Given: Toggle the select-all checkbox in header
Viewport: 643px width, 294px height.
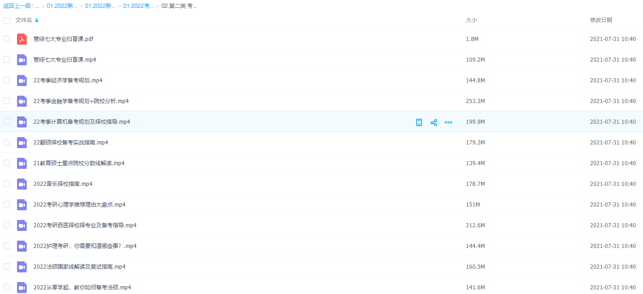Looking at the screenshot, I should [7, 20].
